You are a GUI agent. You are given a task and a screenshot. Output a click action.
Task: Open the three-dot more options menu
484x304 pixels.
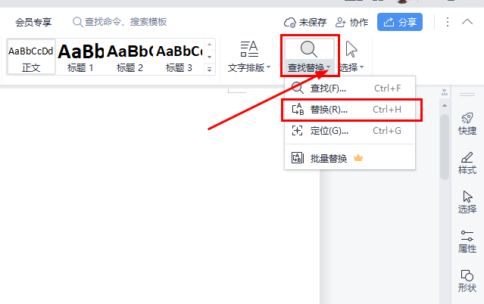tap(448, 22)
